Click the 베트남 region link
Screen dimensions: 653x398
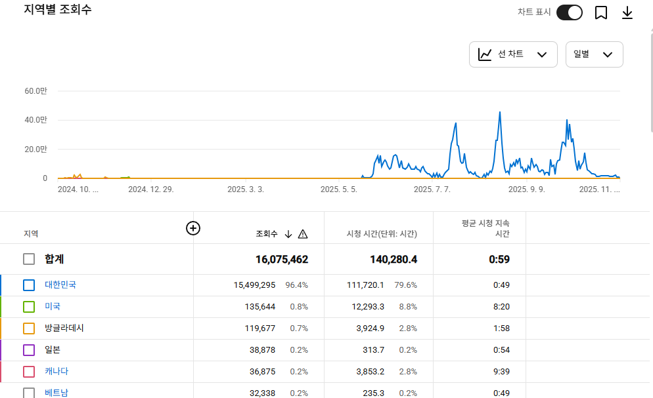(56, 393)
